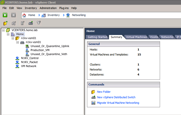Select VM Network in the inventory tree

[28, 66]
